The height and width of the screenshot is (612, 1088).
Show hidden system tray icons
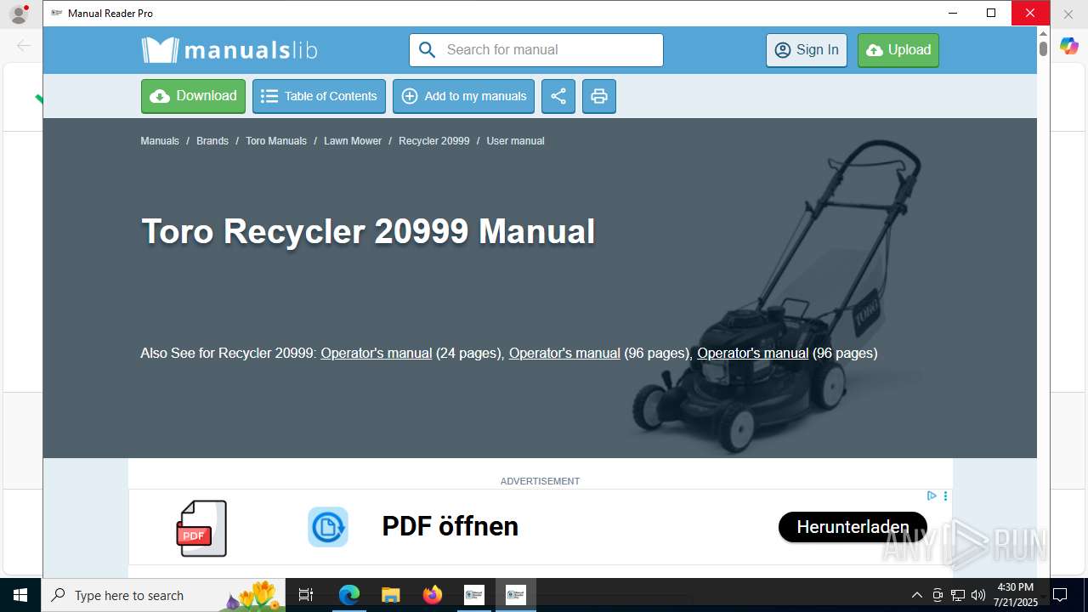[917, 595]
